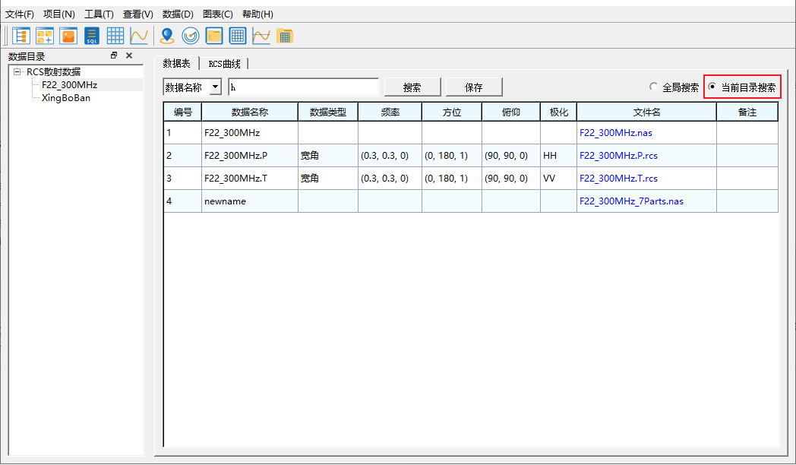Click the 保存 button

point(474,87)
